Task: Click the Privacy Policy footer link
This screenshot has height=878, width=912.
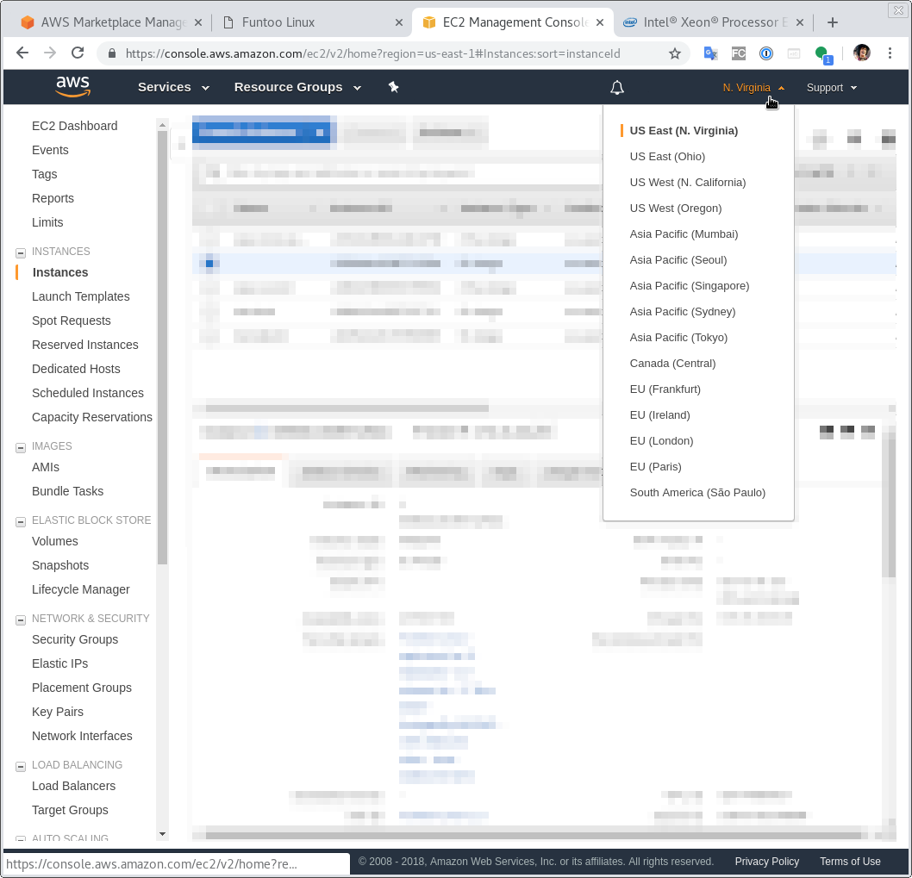Action: click(x=766, y=862)
